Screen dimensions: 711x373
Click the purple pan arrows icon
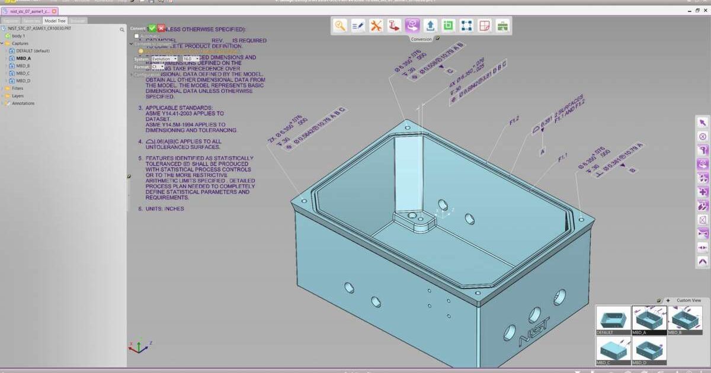703,178
